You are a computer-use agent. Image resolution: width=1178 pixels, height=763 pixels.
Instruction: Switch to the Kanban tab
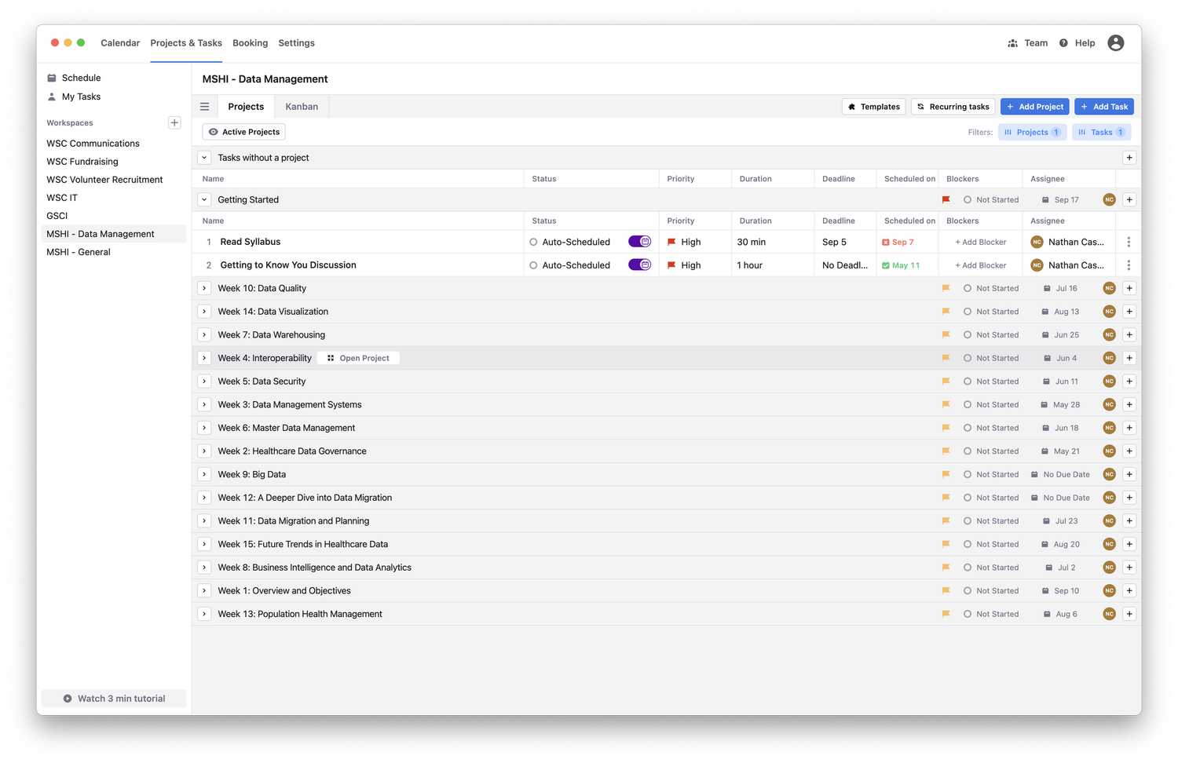[301, 106]
